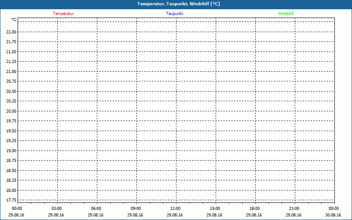The width and height of the screenshot is (352, 220).
Task: Click the 09:00 time marker
Action: pos(136,209)
